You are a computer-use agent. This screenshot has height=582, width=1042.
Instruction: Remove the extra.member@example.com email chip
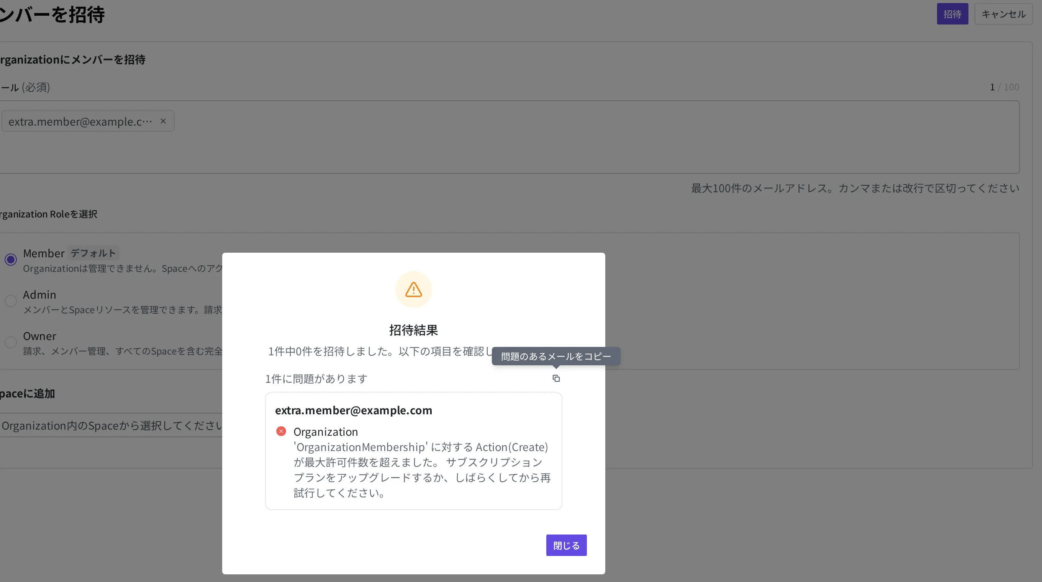pos(163,121)
